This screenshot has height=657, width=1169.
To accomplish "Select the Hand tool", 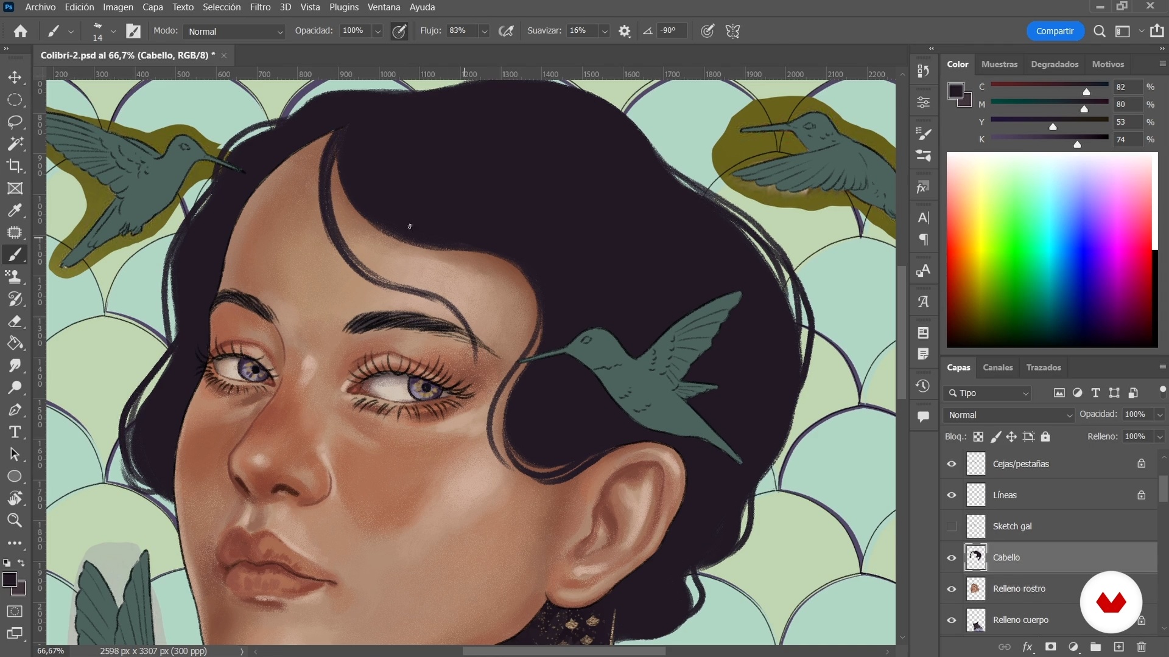I will point(15,498).
